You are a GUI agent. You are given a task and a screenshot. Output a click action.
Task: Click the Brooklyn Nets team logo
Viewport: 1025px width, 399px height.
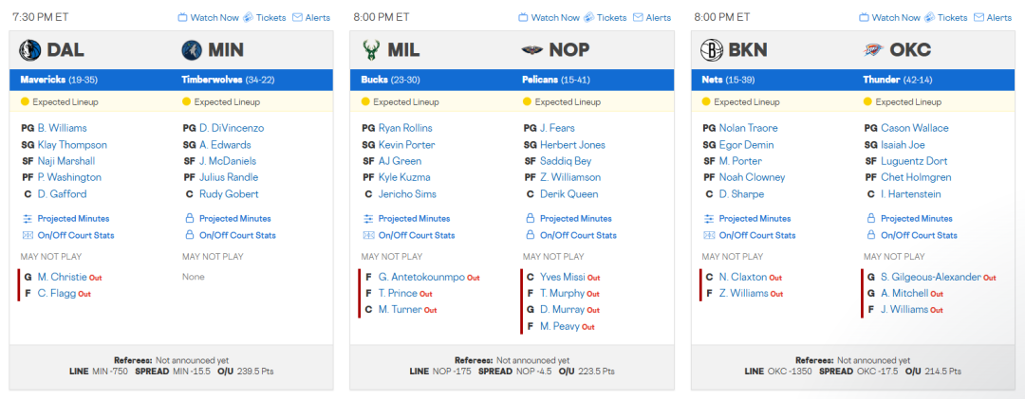pyautogui.click(x=711, y=50)
